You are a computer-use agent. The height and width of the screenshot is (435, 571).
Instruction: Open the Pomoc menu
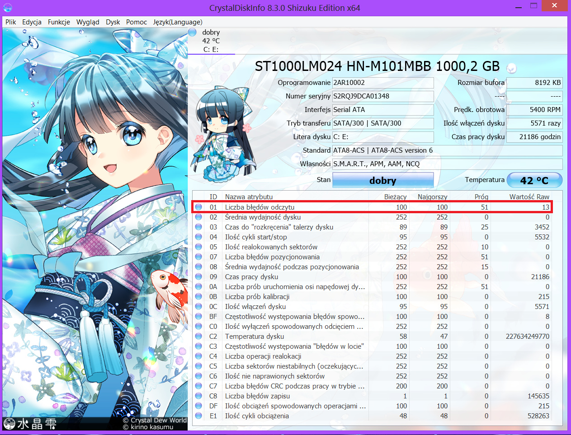pos(137,22)
